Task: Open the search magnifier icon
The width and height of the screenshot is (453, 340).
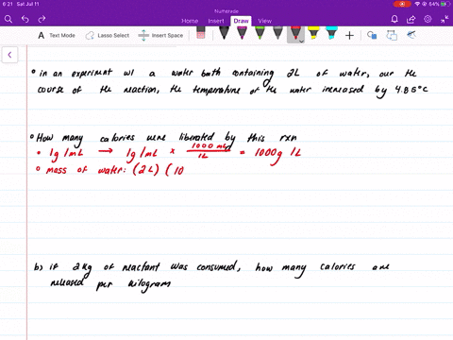Action: 8,19
